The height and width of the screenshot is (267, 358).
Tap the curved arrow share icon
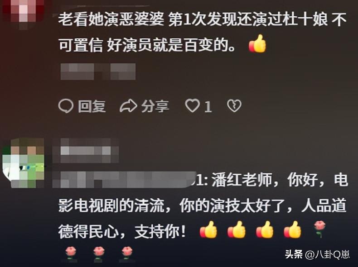click(129, 106)
